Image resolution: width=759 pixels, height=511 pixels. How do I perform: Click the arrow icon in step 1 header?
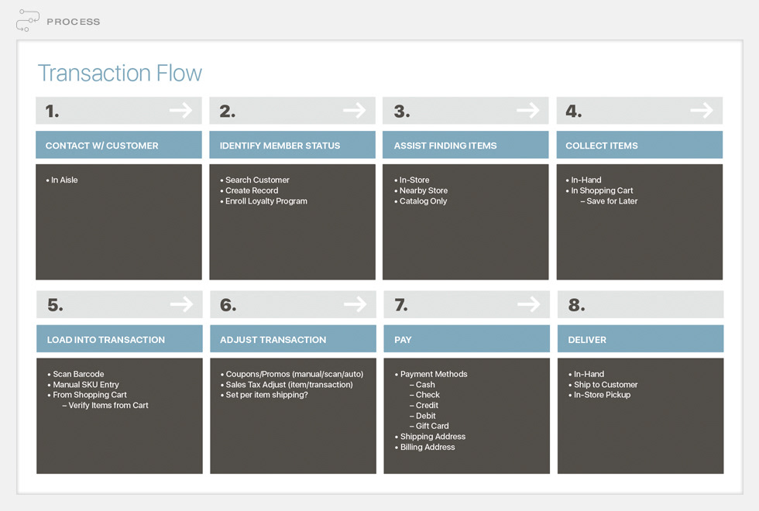[181, 110]
